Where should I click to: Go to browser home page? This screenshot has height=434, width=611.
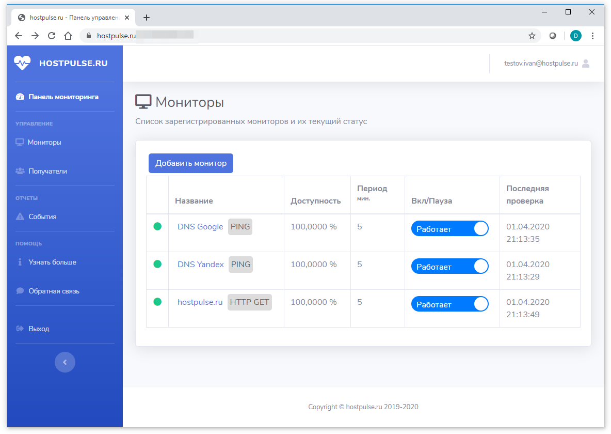coord(68,36)
